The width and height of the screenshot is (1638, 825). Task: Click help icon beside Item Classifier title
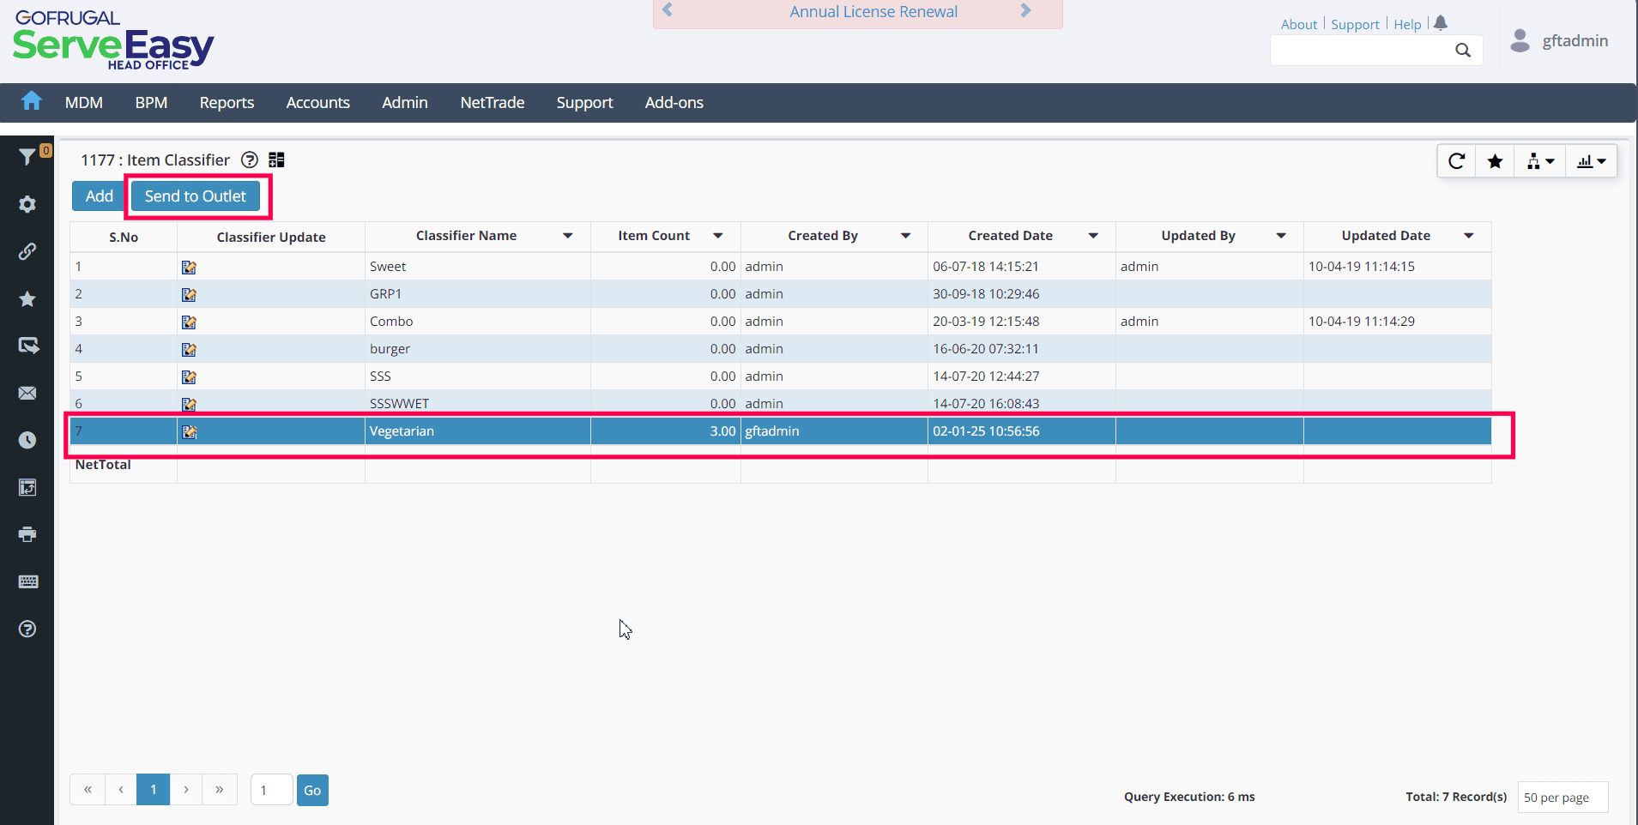tap(250, 160)
